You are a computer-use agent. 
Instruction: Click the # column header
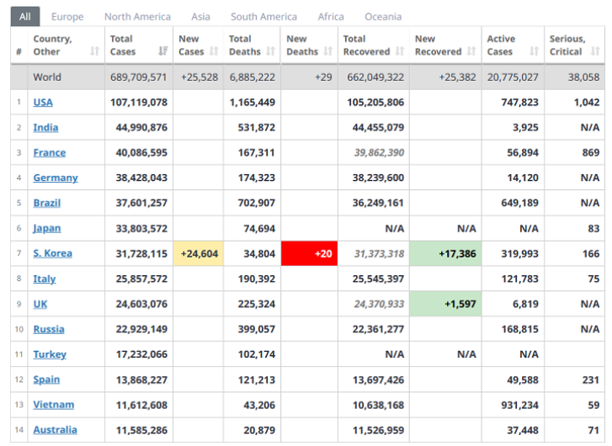[19, 52]
